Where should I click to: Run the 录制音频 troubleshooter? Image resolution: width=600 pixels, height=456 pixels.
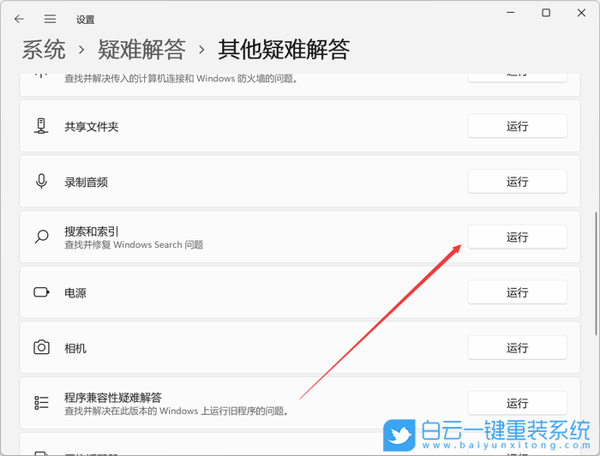(517, 182)
